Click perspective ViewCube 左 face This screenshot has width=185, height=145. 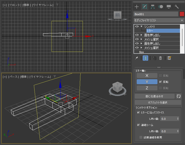115,88
